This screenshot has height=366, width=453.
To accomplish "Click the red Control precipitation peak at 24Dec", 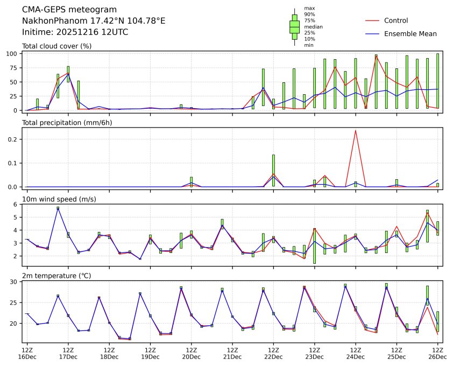I will (x=355, y=130).
